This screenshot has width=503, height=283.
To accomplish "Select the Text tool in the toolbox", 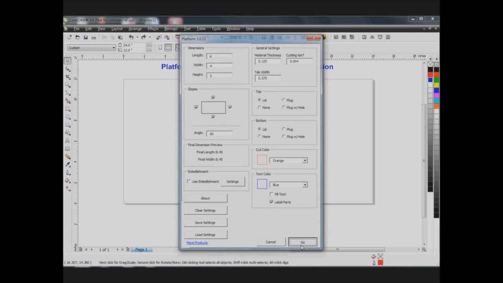I will [x=68, y=141].
